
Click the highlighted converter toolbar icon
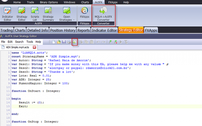click(75, 42)
